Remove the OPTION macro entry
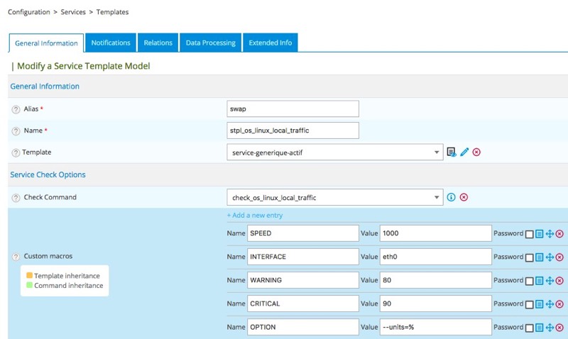 coord(559,327)
